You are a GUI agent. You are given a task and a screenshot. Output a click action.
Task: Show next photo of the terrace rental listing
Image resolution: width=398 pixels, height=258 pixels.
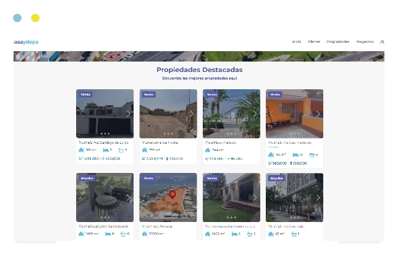[128, 198]
